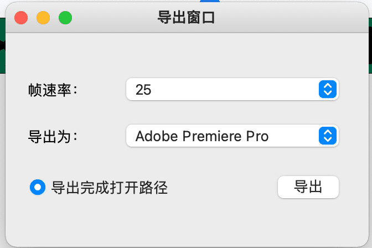Close the 导出窗口 with the red button

click(21, 18)
